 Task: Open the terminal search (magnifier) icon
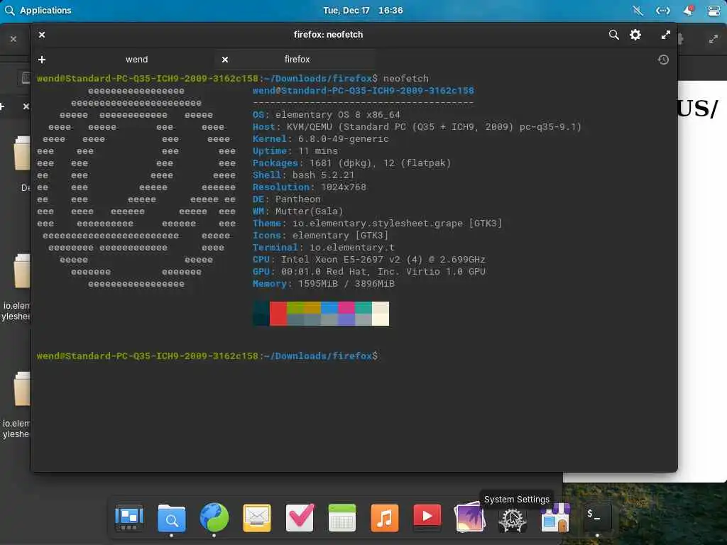[x=613, y=35]
